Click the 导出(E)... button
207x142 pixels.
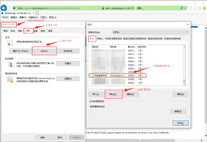(113, 94)
